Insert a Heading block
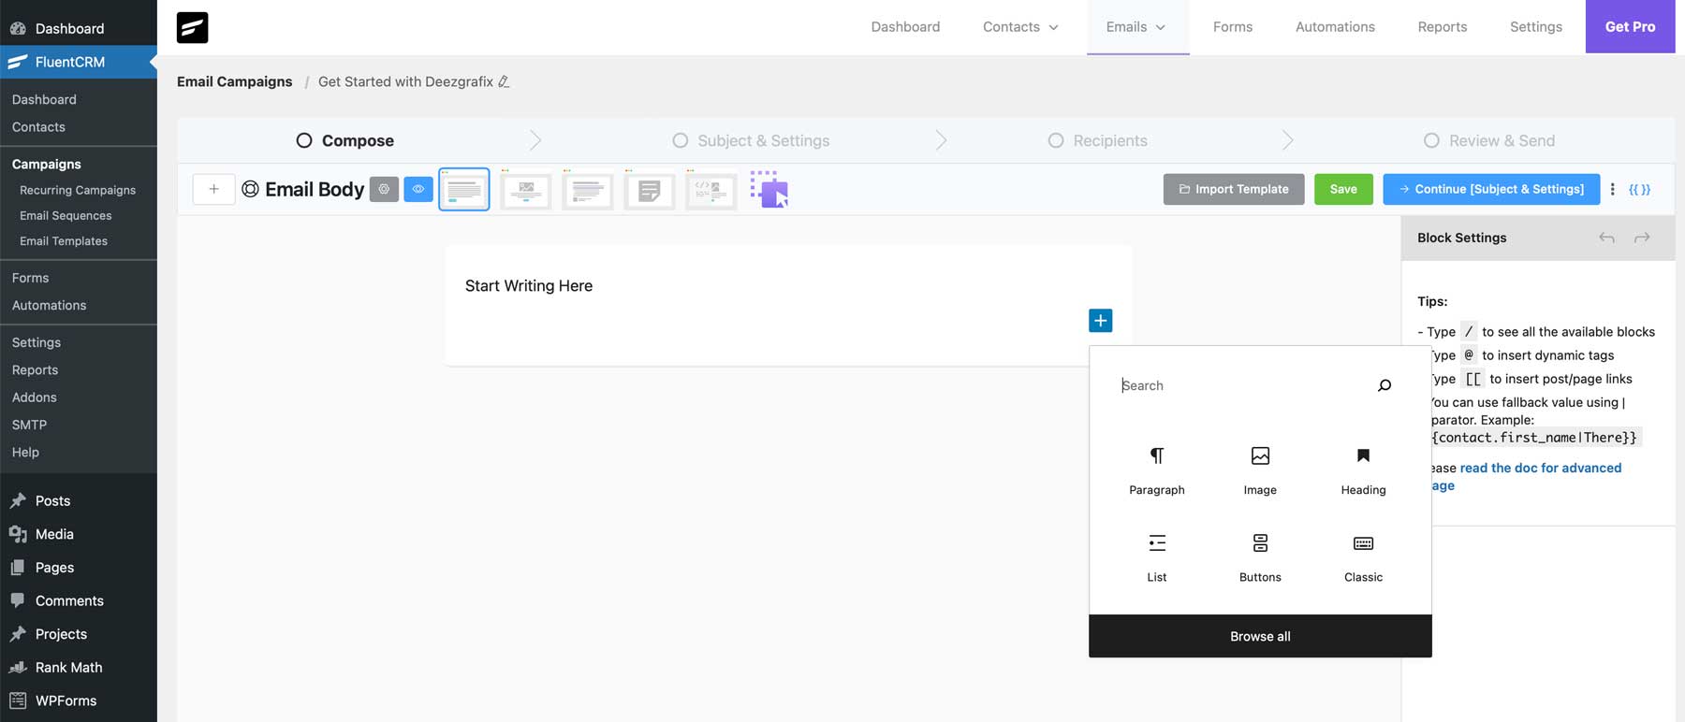 click(x=1363, y=469)
